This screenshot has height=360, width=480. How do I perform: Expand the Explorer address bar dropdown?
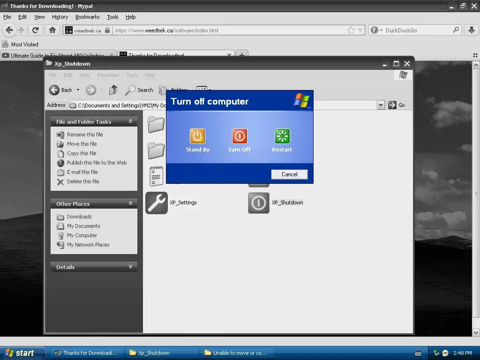click(x=381, y=105)
